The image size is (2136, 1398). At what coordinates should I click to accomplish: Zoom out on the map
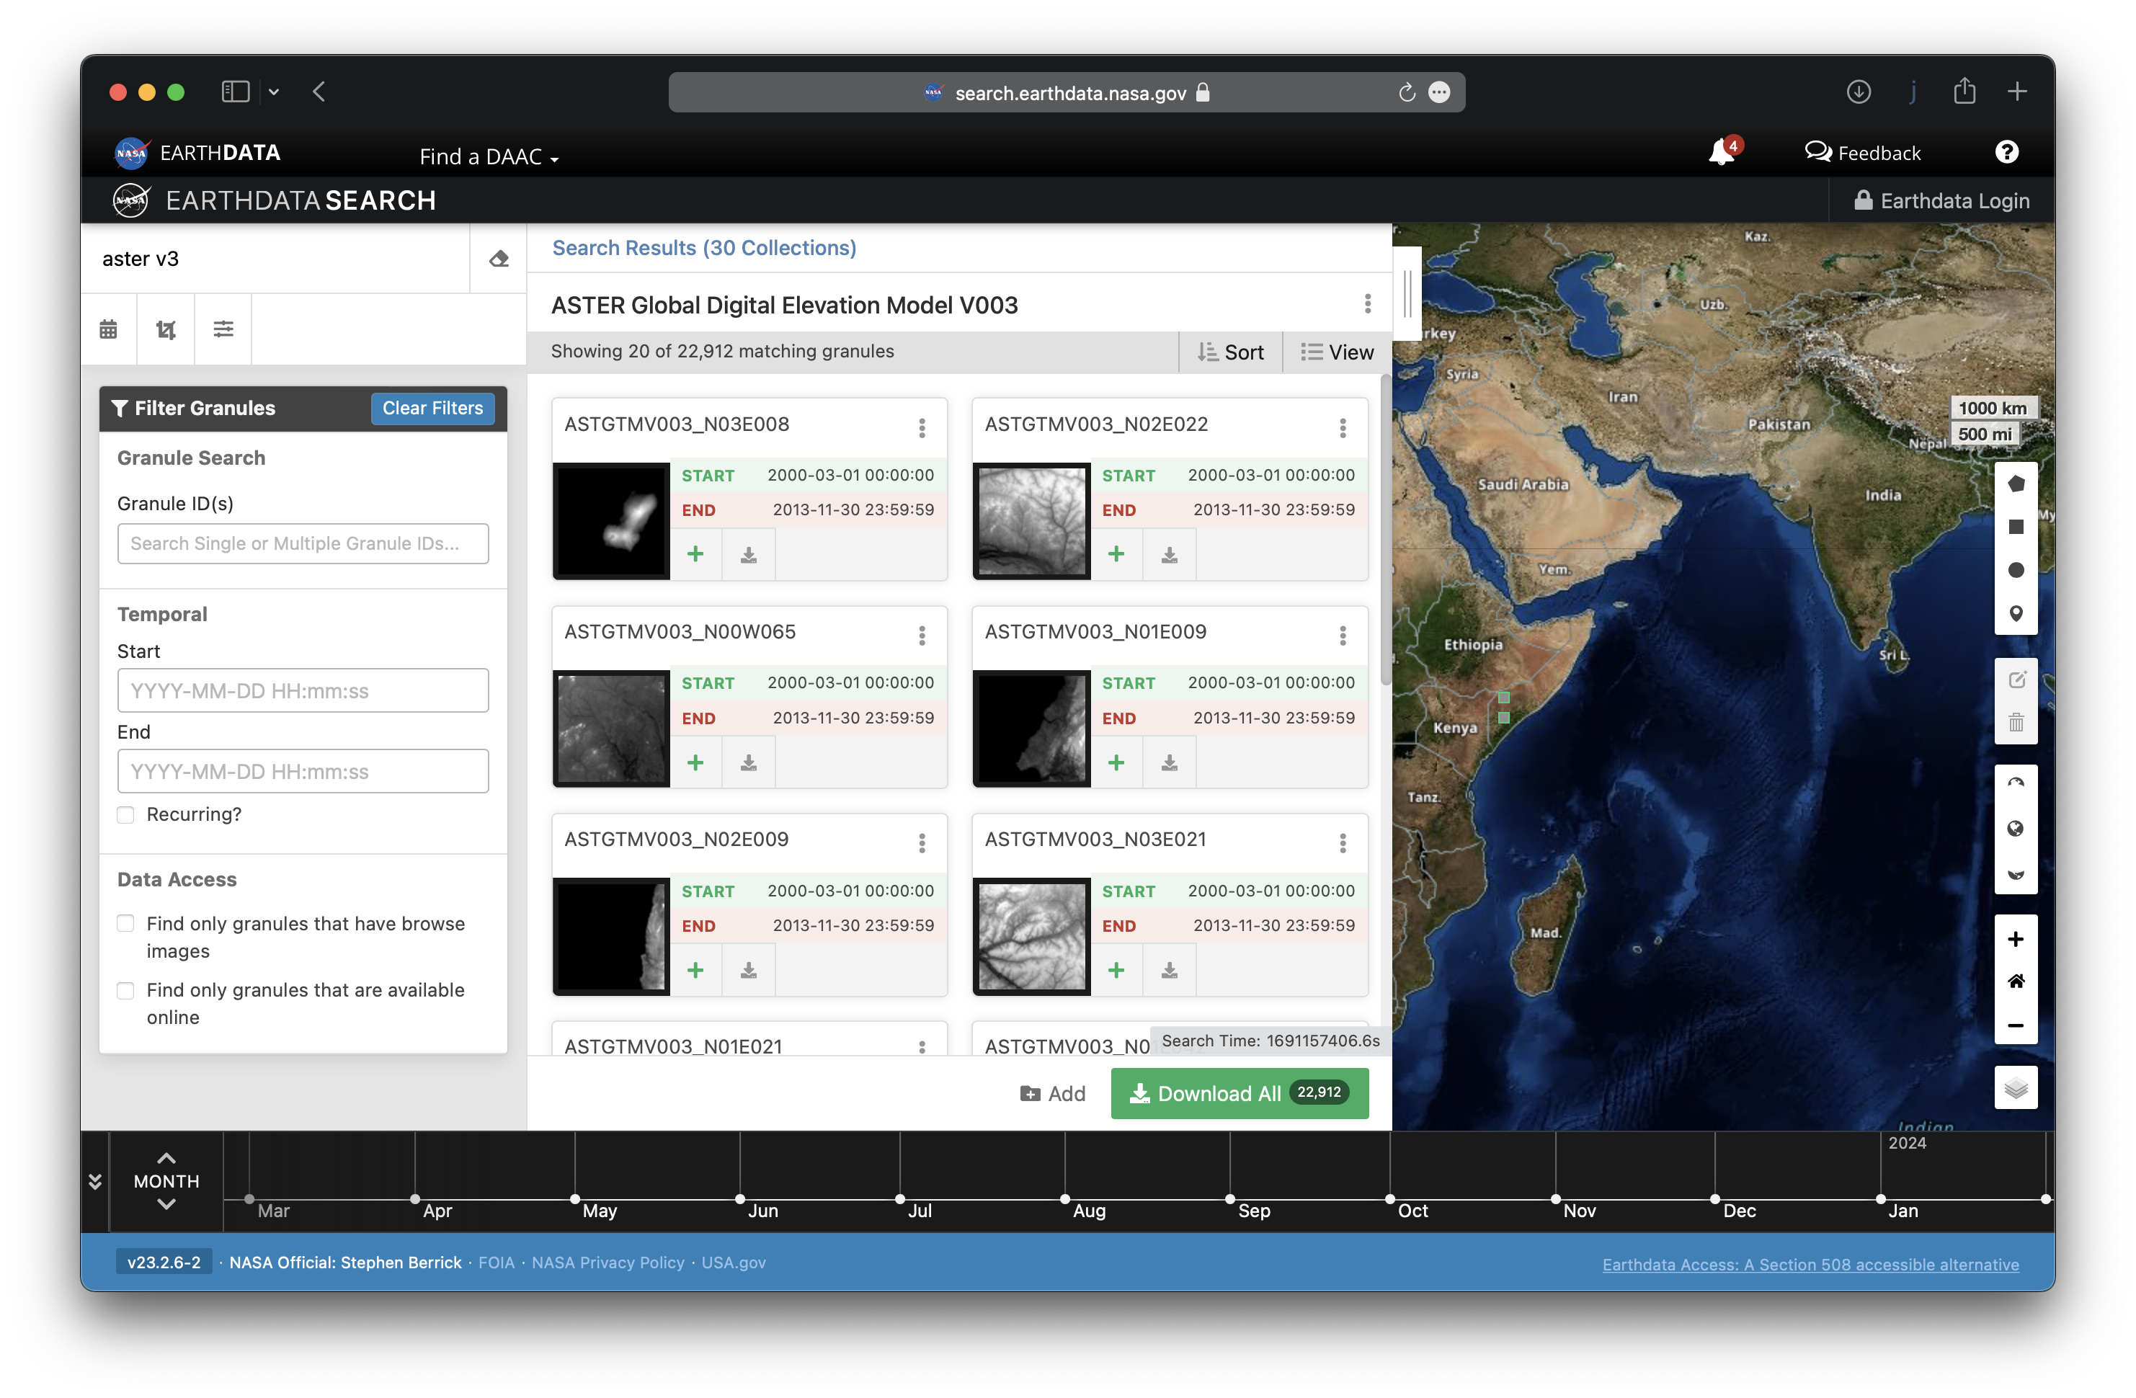[2016, 1025]
